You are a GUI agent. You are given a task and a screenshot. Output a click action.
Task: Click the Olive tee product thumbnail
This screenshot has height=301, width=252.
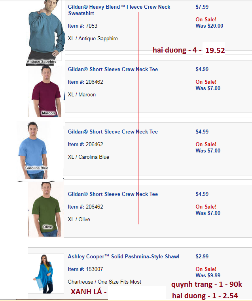[46, 209]
